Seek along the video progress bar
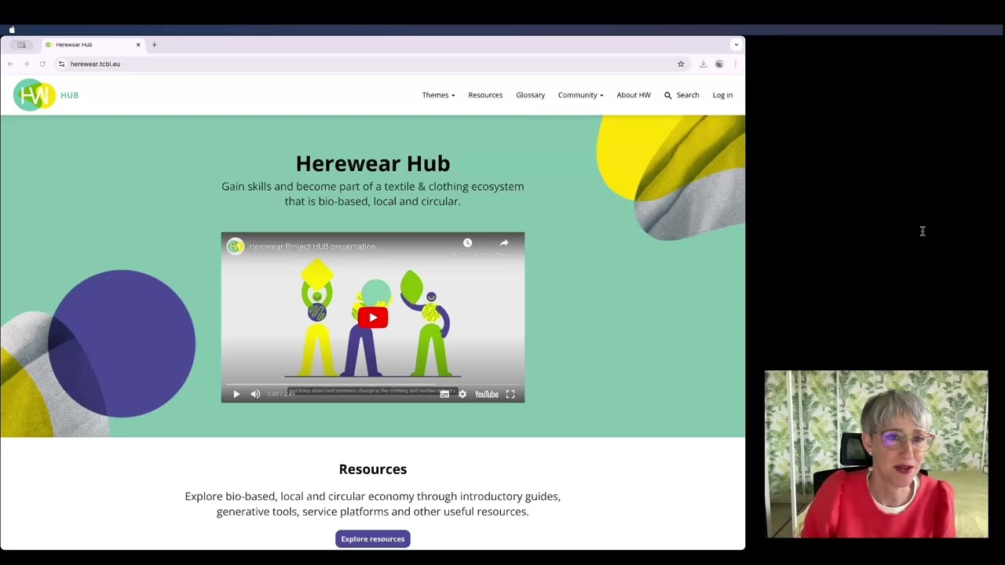Screen dimensions: 1005x565 coord(372,385)
